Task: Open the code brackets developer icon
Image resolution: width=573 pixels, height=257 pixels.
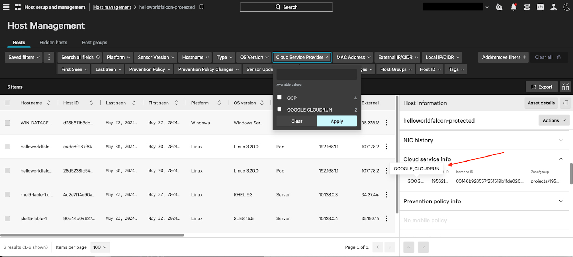Action: [x=540, y=7]
